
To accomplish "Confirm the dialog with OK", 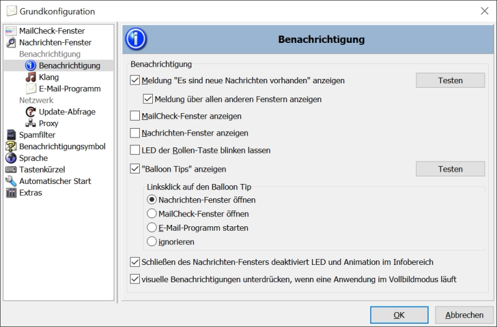I will click(399, 315).
